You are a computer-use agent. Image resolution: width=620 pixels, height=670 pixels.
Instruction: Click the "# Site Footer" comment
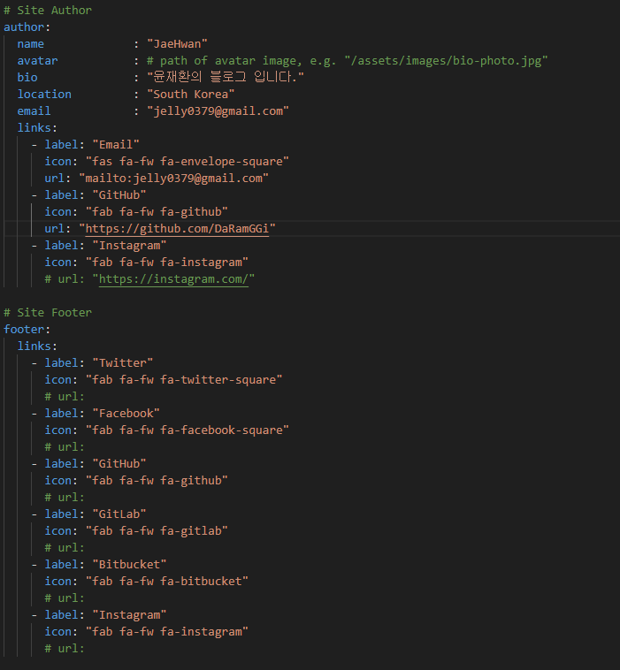tap(48, 312)
